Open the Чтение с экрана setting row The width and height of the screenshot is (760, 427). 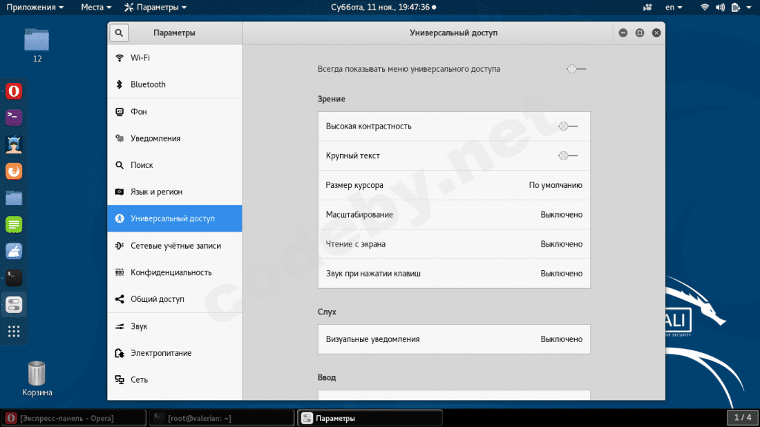[x=454, y=245]
